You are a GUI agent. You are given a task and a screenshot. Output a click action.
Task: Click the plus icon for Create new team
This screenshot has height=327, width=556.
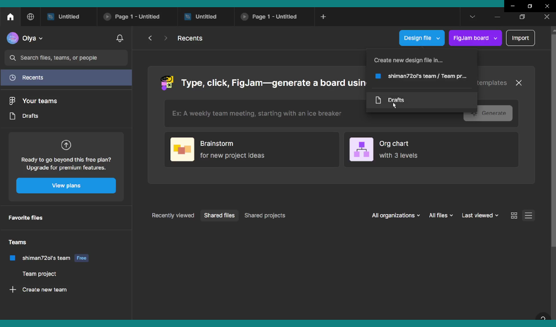pos(13,290)
